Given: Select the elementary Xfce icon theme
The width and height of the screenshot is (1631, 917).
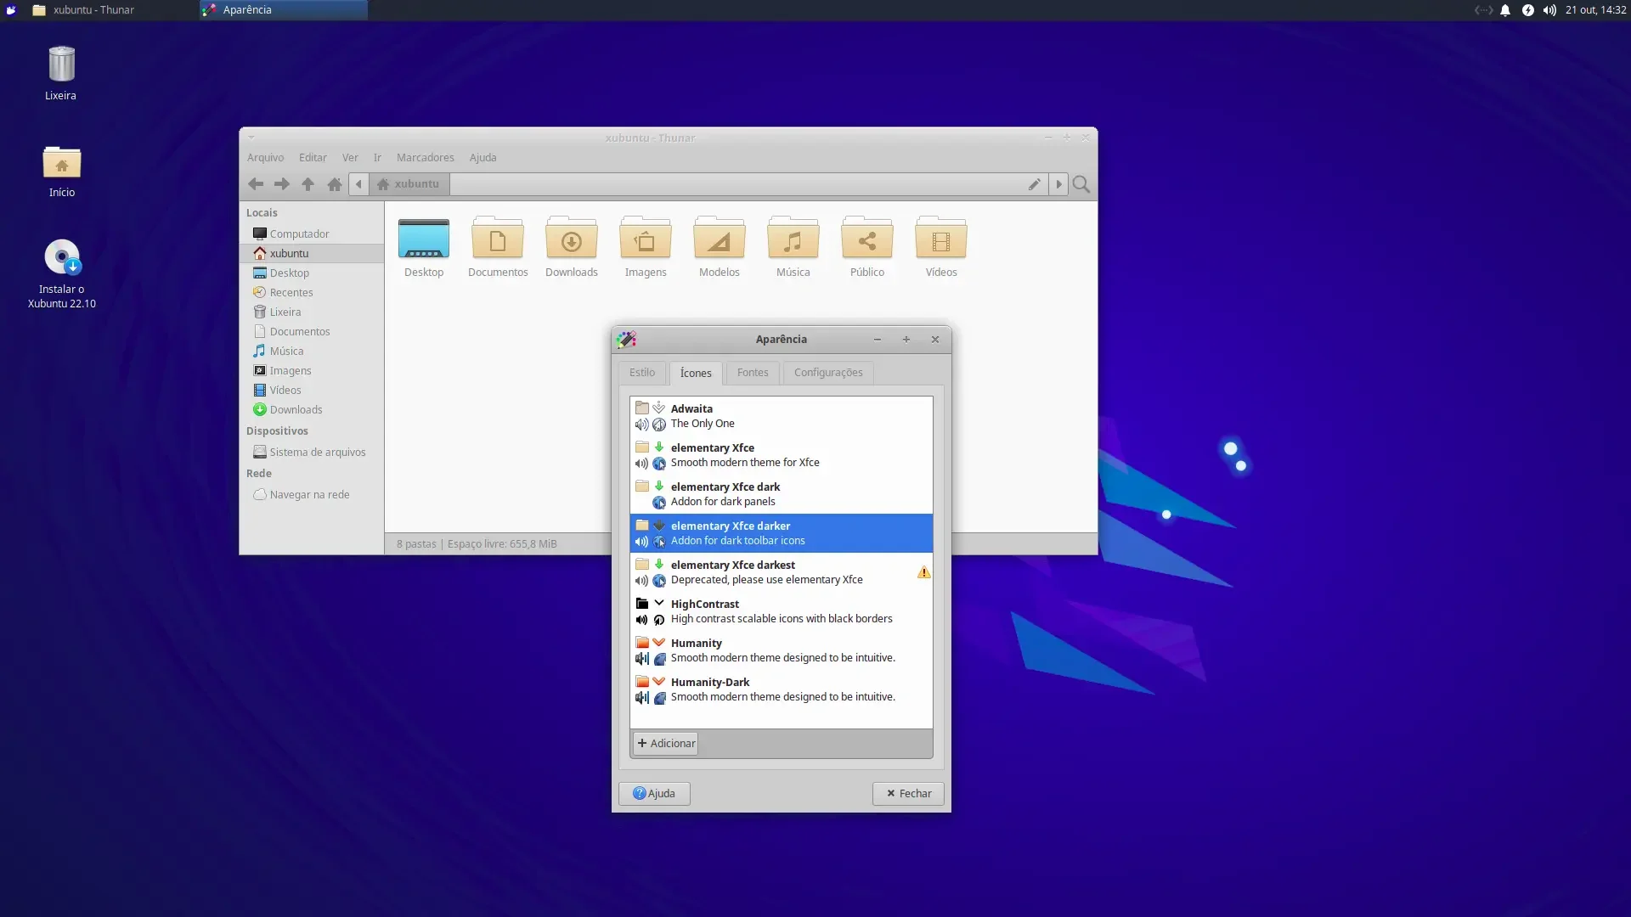Looking at the screenshot, I should pos(782,455).
